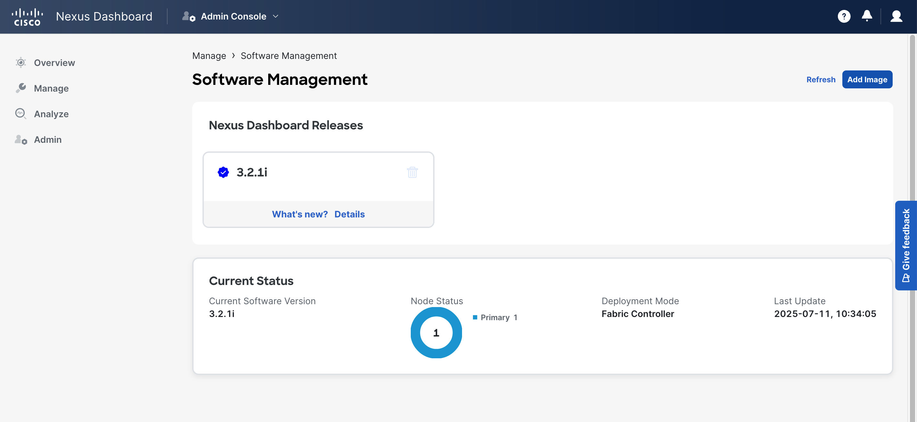
Task: Select the 3.2.1i release card title
Action: (x=252, y=172)
